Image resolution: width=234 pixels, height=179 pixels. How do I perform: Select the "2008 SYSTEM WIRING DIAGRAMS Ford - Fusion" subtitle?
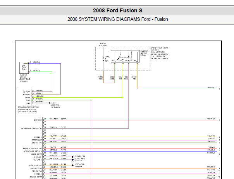coord(118,19)
